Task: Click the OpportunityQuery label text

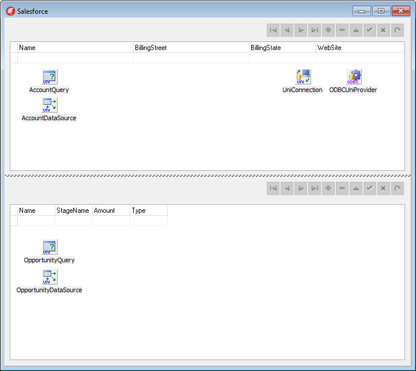Action: click(x=50, y=260)
